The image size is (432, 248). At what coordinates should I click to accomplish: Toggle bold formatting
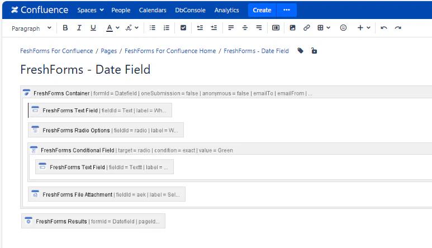(65, 28)
